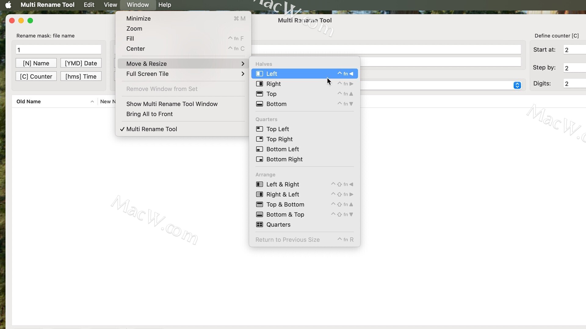Select Fill window option
This screenshot has height=329, width=586.
pyautogui.click(x=183, y=39)
